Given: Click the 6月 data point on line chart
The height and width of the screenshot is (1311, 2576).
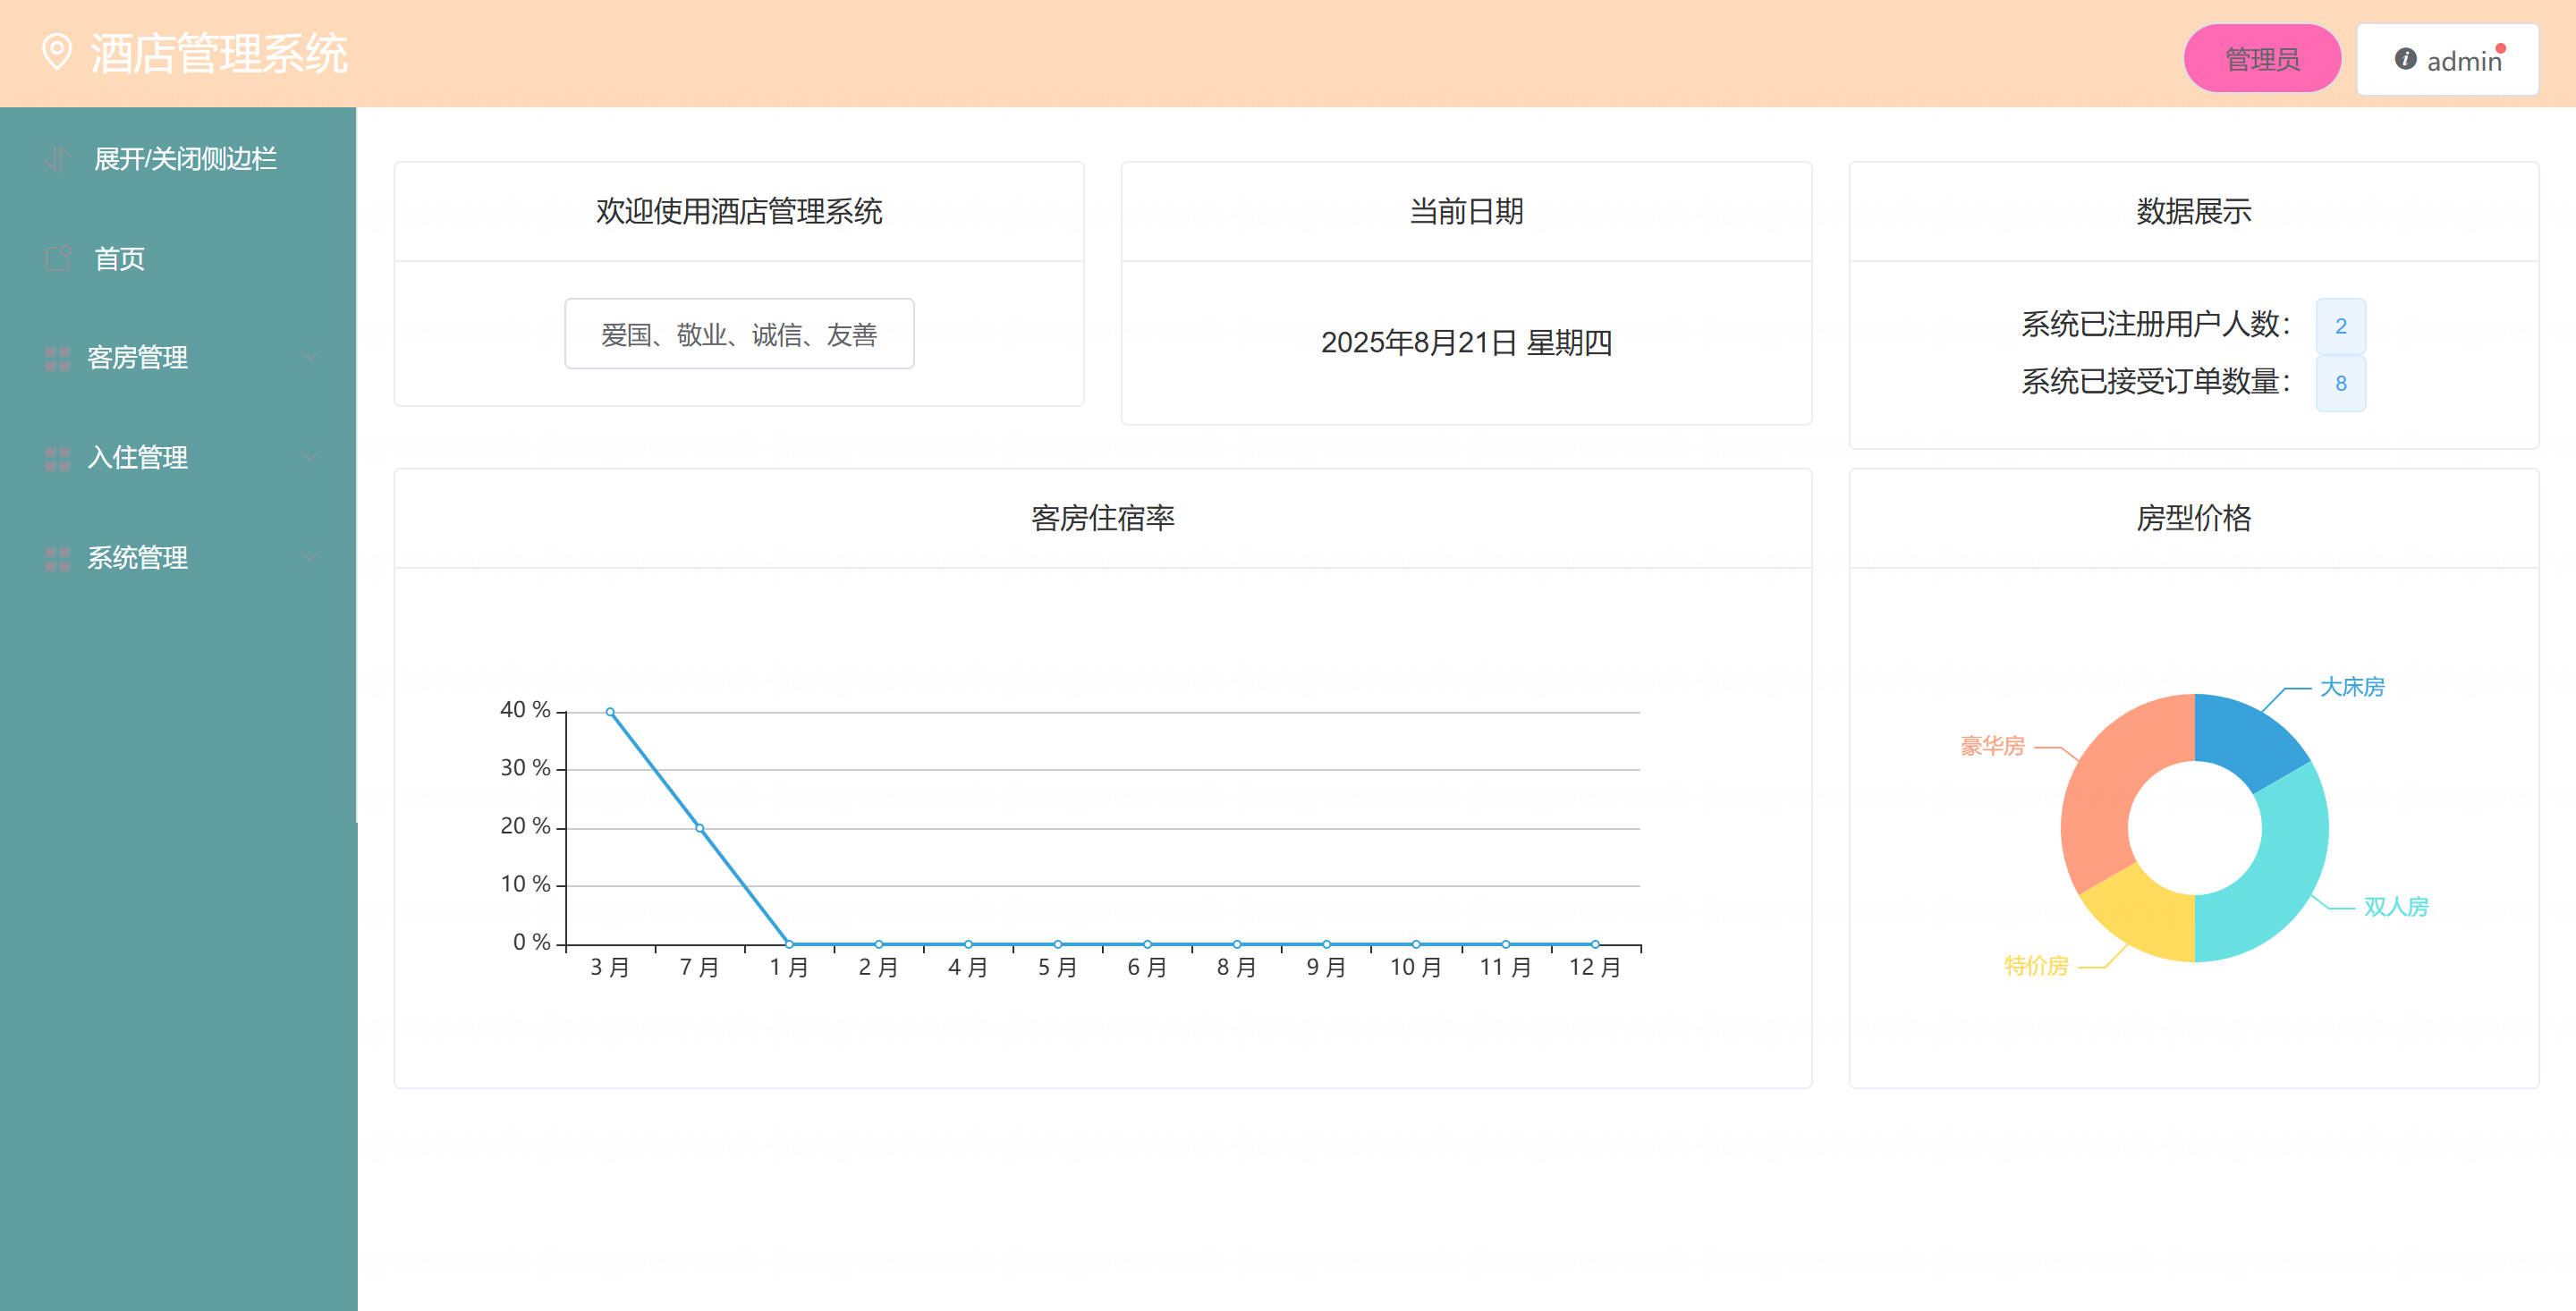Looking at the screenshot, I should coord(1147,944).
